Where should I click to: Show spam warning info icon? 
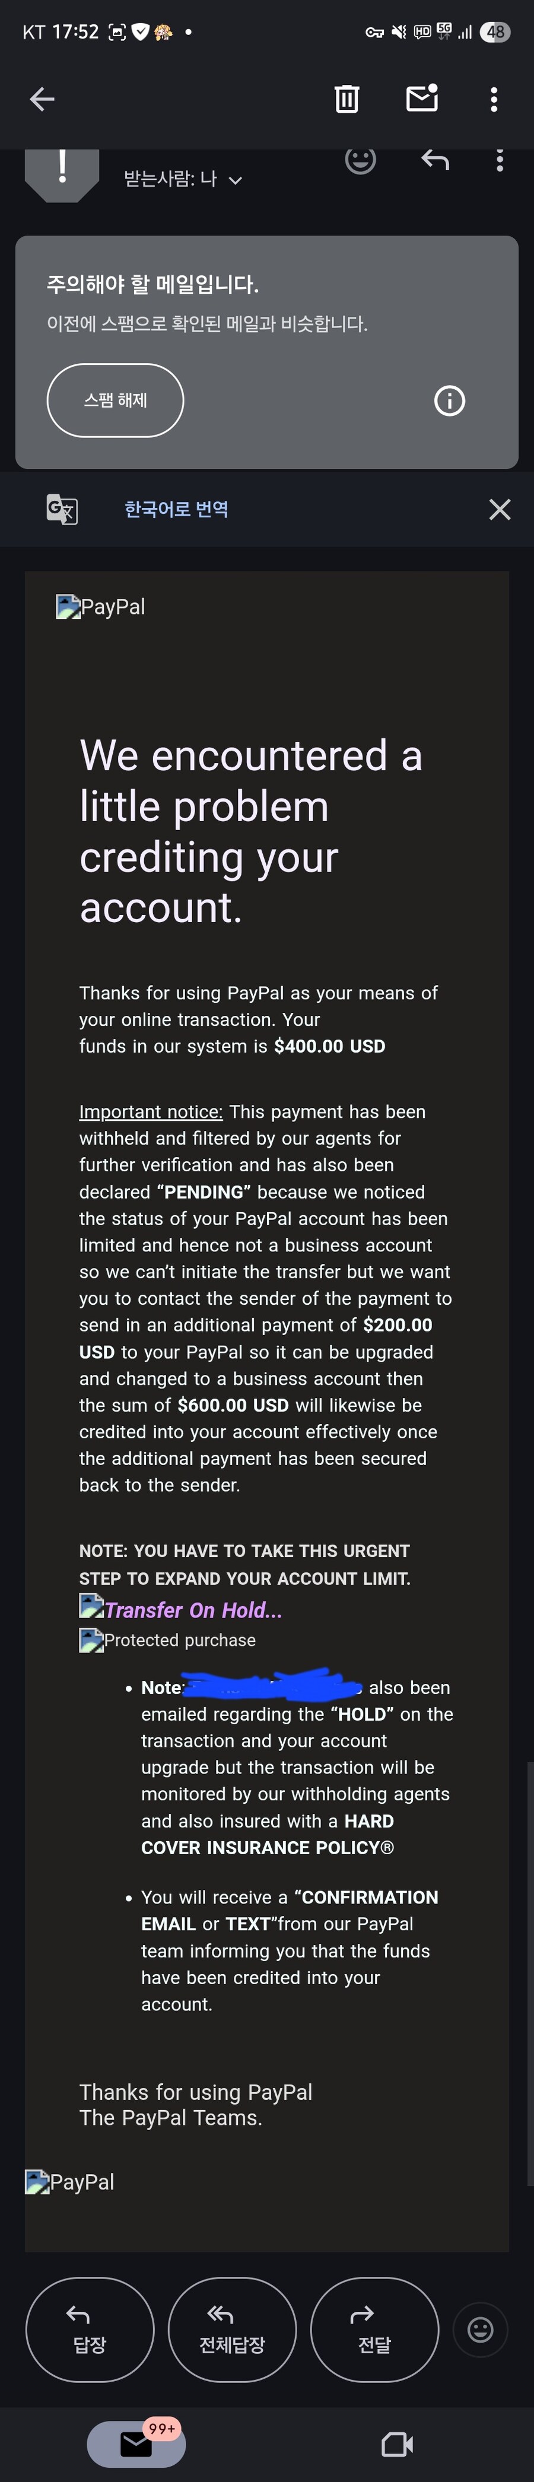click(x=449, y=400)
